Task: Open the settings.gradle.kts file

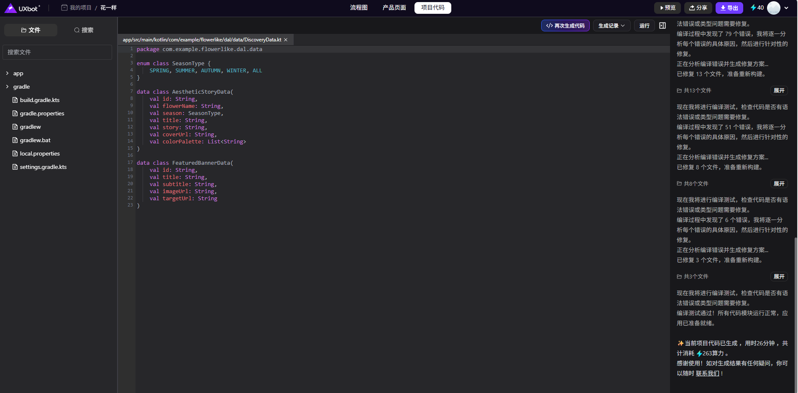Action: (x=43, y=167)
